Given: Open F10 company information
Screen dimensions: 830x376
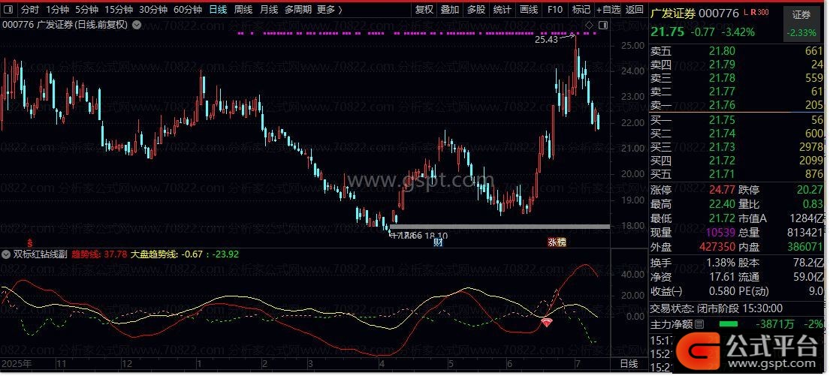Looking at the screenshot, I should [555, 9].
